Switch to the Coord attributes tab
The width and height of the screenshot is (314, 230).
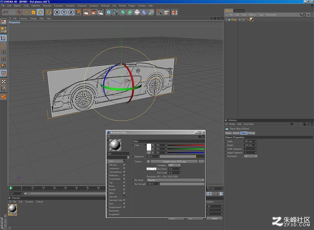236,133
